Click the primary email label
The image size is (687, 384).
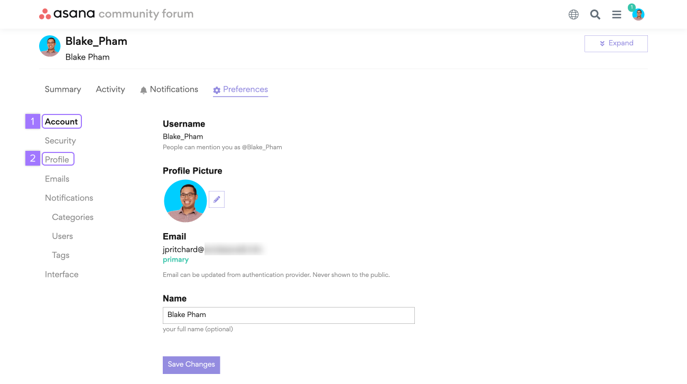click(x=176, y=260)
